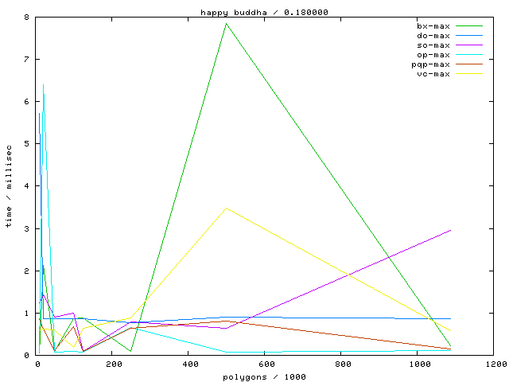Screen dimensions: 509x382
Task: Select the do-max legend entry text
Action: click(x=433, y=36)
